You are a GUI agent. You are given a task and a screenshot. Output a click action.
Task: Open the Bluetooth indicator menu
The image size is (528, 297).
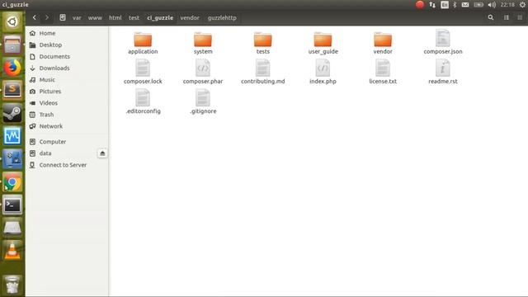[455, 5]
